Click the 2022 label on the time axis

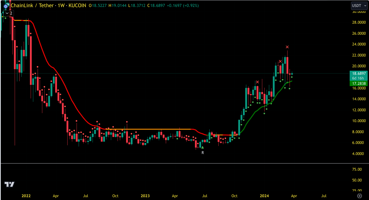[x=26, y=196]
